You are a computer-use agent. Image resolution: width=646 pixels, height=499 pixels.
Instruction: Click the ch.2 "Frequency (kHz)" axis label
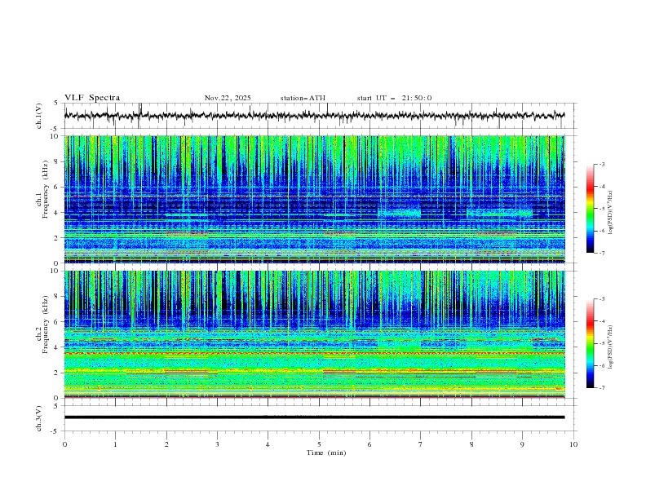(x=46, y=325)
